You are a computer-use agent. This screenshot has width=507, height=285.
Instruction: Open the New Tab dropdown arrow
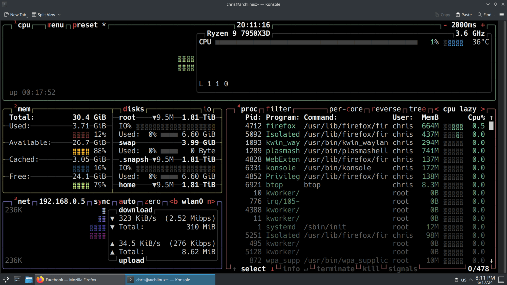click(x=28, y=15)
